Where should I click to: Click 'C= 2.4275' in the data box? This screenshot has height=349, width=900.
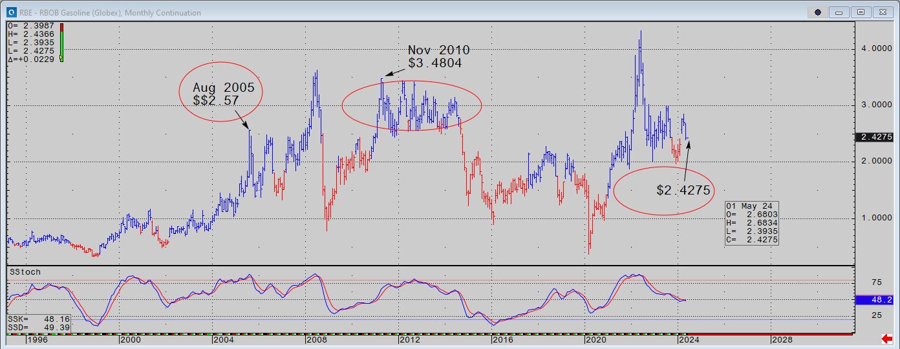(753, 240)
